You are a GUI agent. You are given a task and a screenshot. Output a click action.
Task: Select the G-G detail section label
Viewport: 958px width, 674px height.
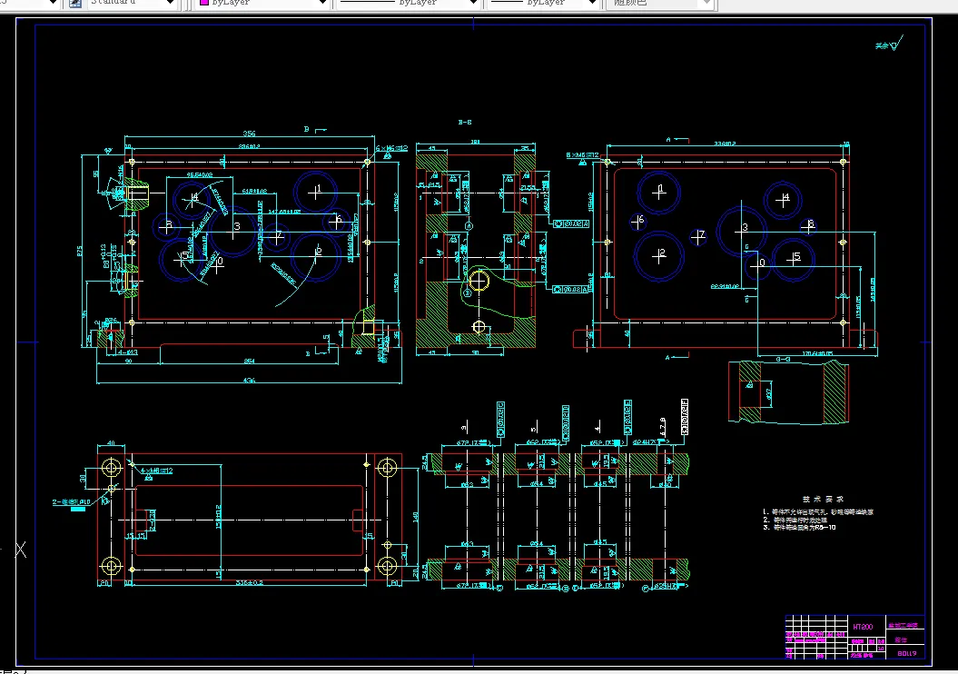pyautogui.click(x=783, y=360)
